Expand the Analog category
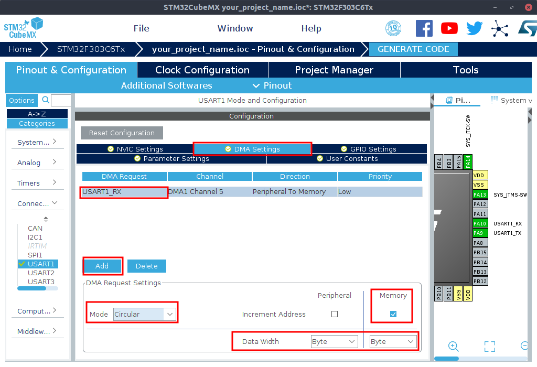The image size is (537, 367). click(37, 163)
